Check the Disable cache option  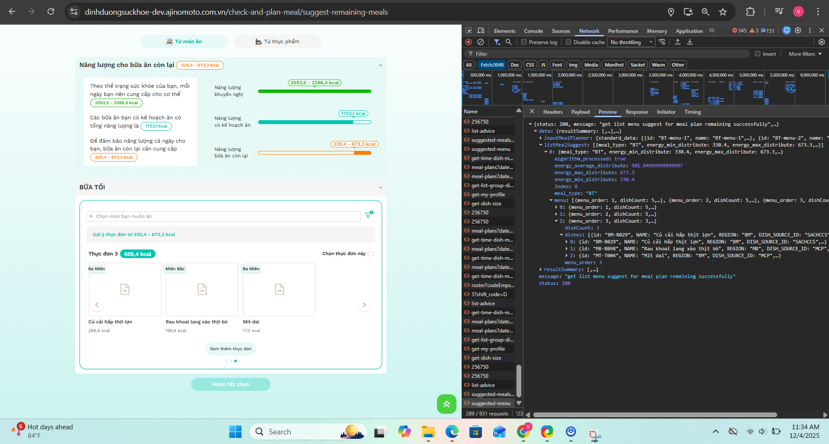coord(568,42)
